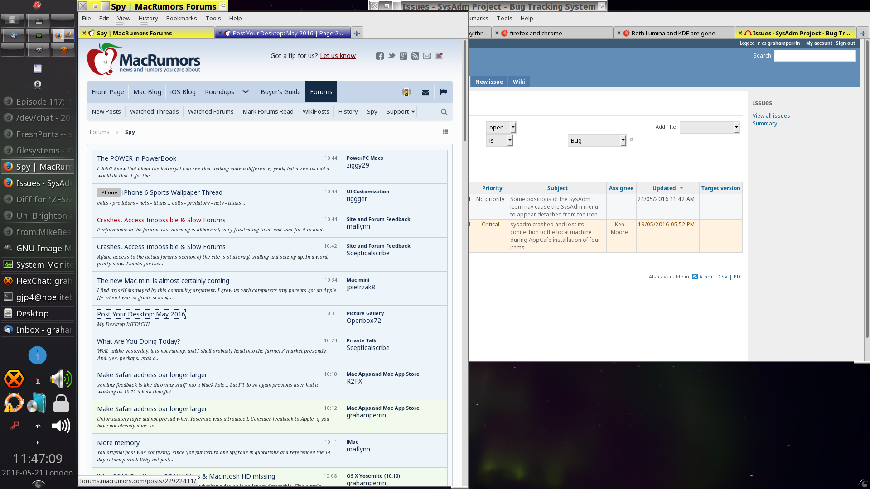870x489 pixels.
Task: Click the Atom feed icon in issues window
Action: pos(695,277)
